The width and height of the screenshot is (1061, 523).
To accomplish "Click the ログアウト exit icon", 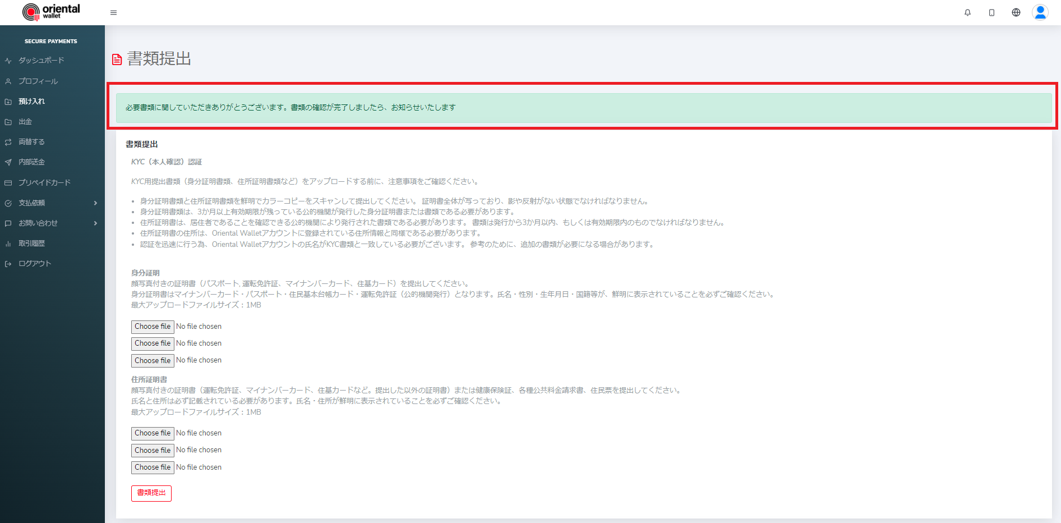I will 8,264.
